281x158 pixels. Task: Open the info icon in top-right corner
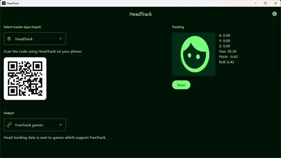click(274, 14)
